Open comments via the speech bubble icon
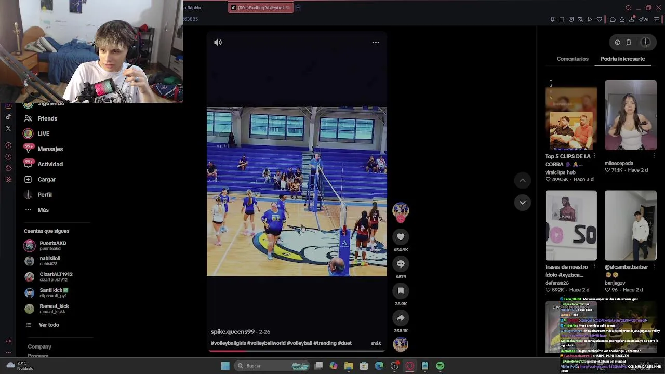This screenshot has height=374, width=665. click(x=401, y=264)
